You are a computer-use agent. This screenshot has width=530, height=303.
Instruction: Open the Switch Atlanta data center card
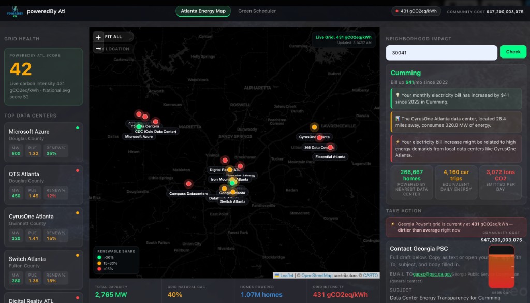[x=43, y=269]
